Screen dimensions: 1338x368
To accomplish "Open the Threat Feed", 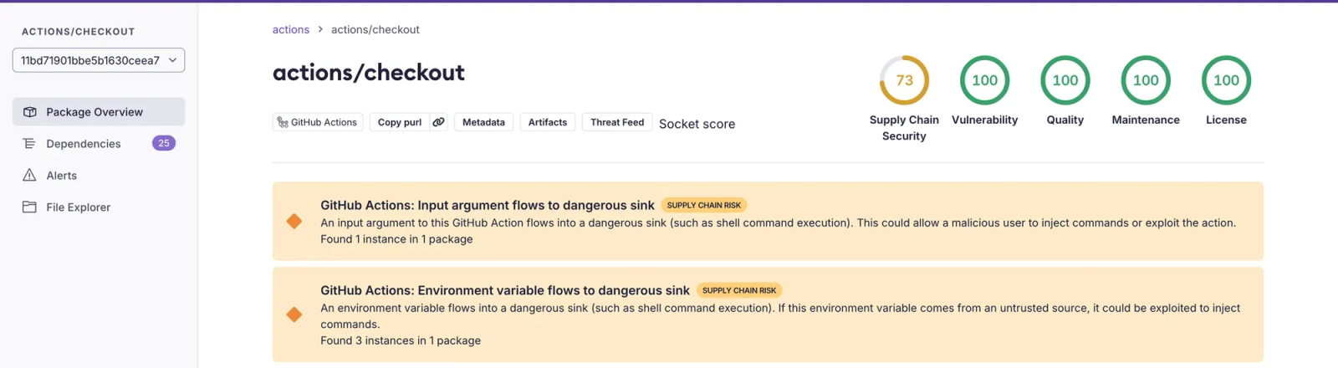I will pos(617,122).
